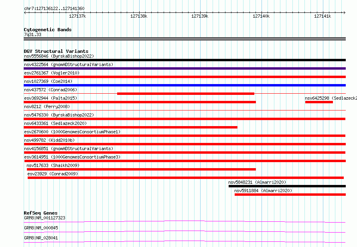357x247 pixels.
Task: Click the blue nsv1027369 variant bar
Action: [x=185, y=85]
